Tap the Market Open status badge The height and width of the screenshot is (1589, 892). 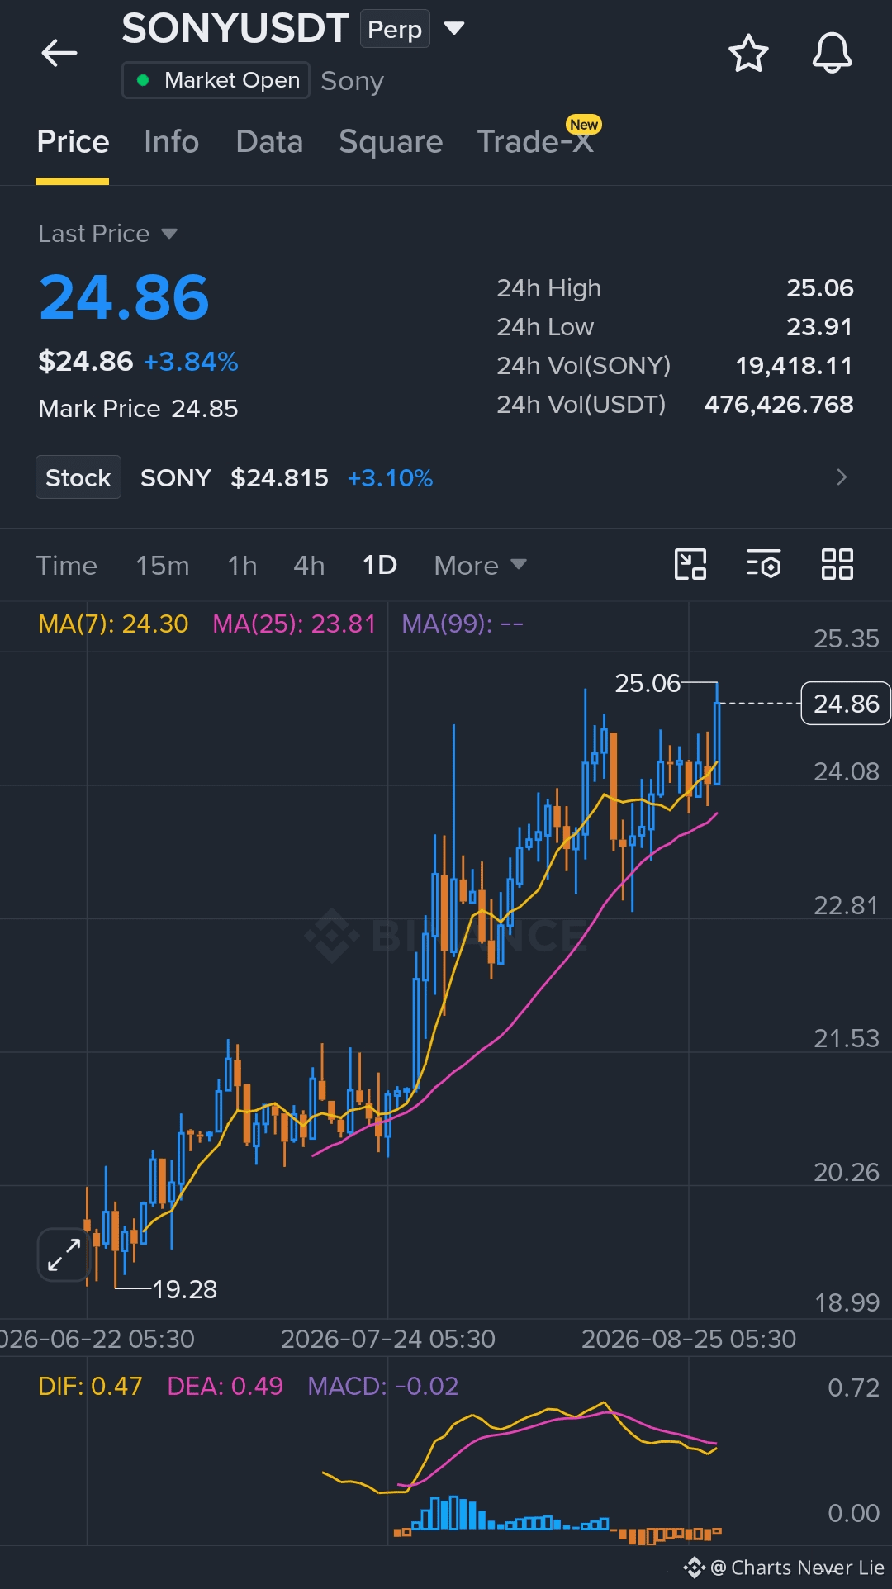tap(216, 80)
